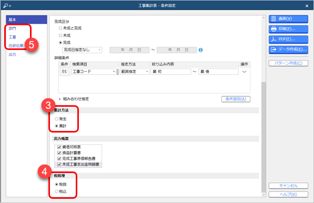Click キャンセル button

[288, 186]
